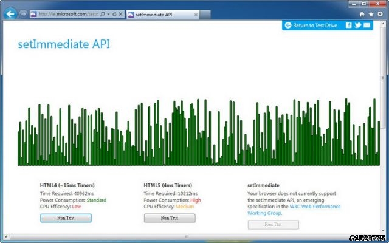389x243 pixels.
Task: Run Test for HTML5 4ms Timers
Action: (x=170, y=218)
